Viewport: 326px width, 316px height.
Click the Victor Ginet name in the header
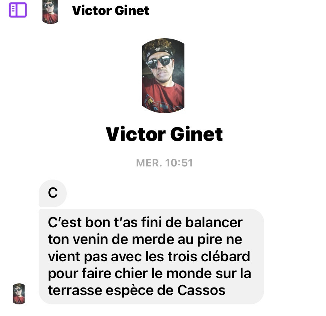click(x=111, y=10)
